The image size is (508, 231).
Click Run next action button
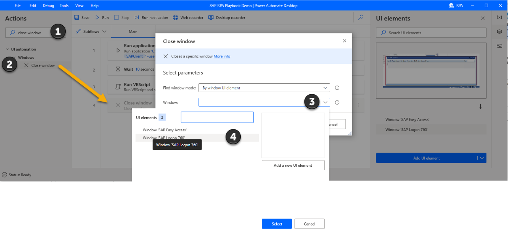151,18
